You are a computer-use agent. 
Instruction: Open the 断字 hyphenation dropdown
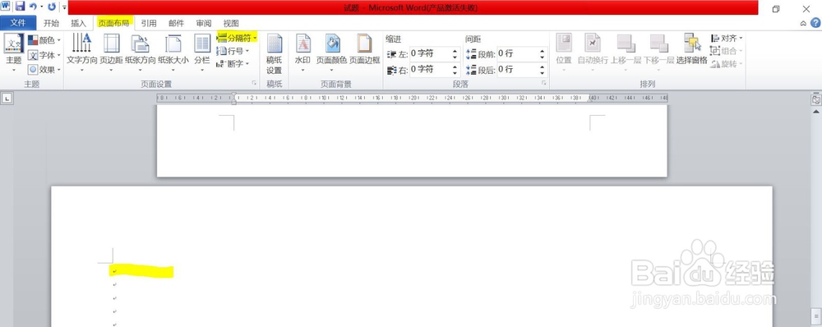(x=233, y=64)
